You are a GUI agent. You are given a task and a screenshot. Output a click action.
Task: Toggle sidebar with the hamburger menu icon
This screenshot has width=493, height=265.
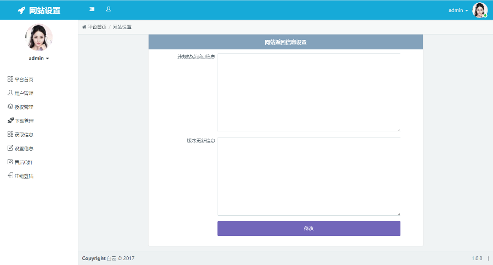coord(92,9)
